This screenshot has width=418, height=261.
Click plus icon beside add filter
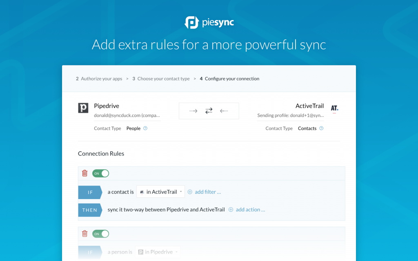(190, 192)
